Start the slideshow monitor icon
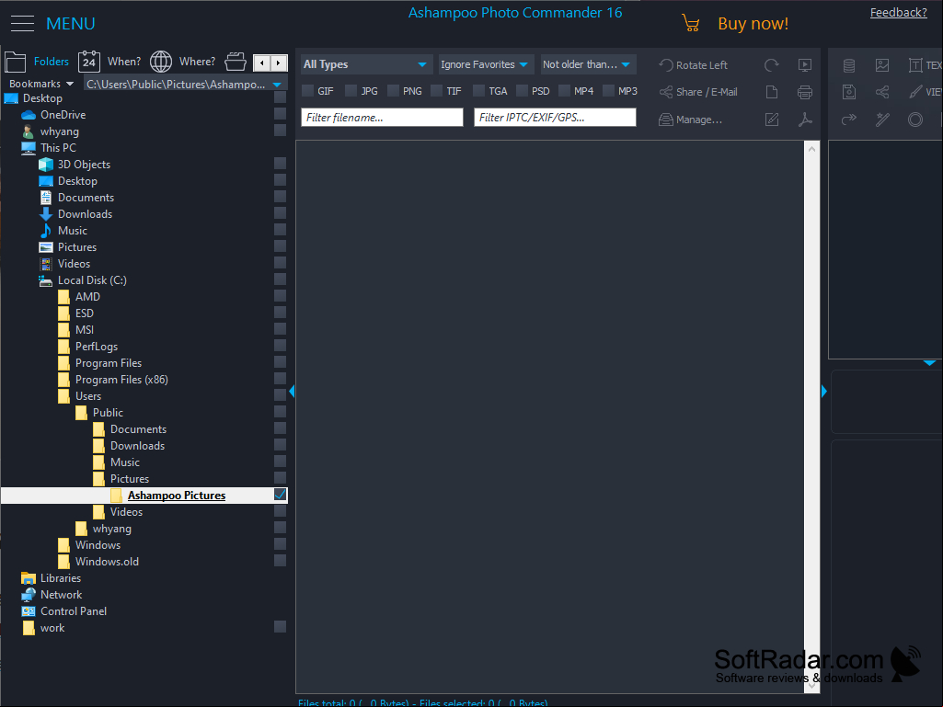This screenshot has width=943, height=707. point(805,65)
